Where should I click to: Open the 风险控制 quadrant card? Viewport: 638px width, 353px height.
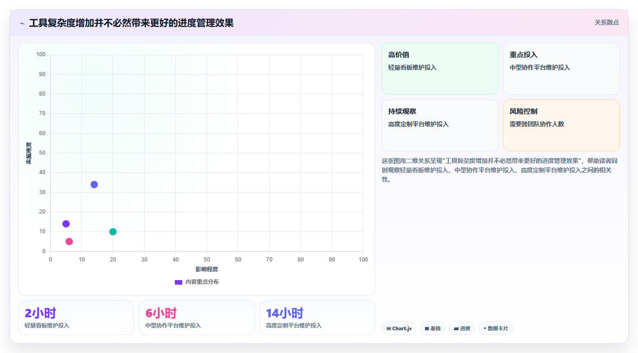coord(561,125)
